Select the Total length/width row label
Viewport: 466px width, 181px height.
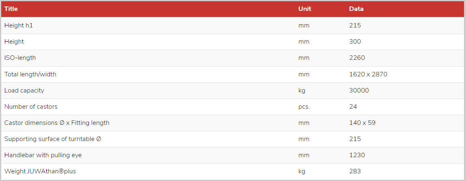click(x=30, y=74)
